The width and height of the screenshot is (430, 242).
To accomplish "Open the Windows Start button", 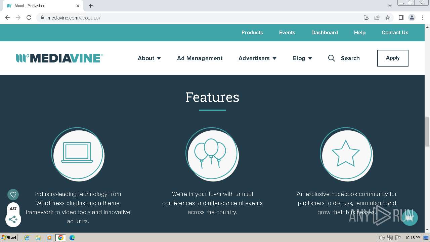I will click(x=9, y=238).
